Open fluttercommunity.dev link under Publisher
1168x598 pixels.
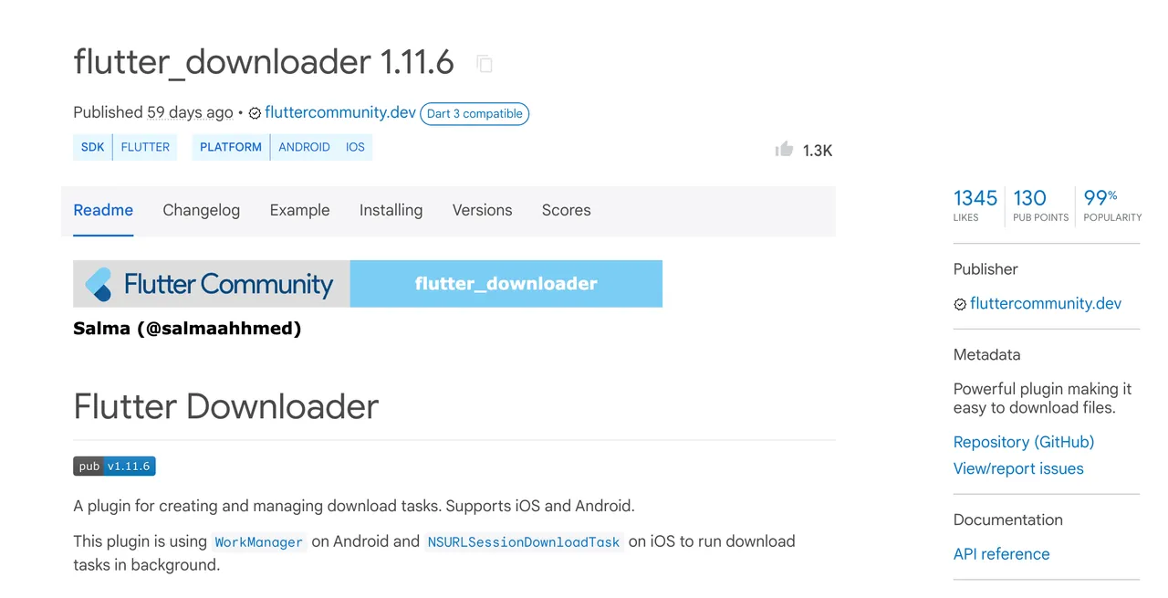(x=1046, y=303)
